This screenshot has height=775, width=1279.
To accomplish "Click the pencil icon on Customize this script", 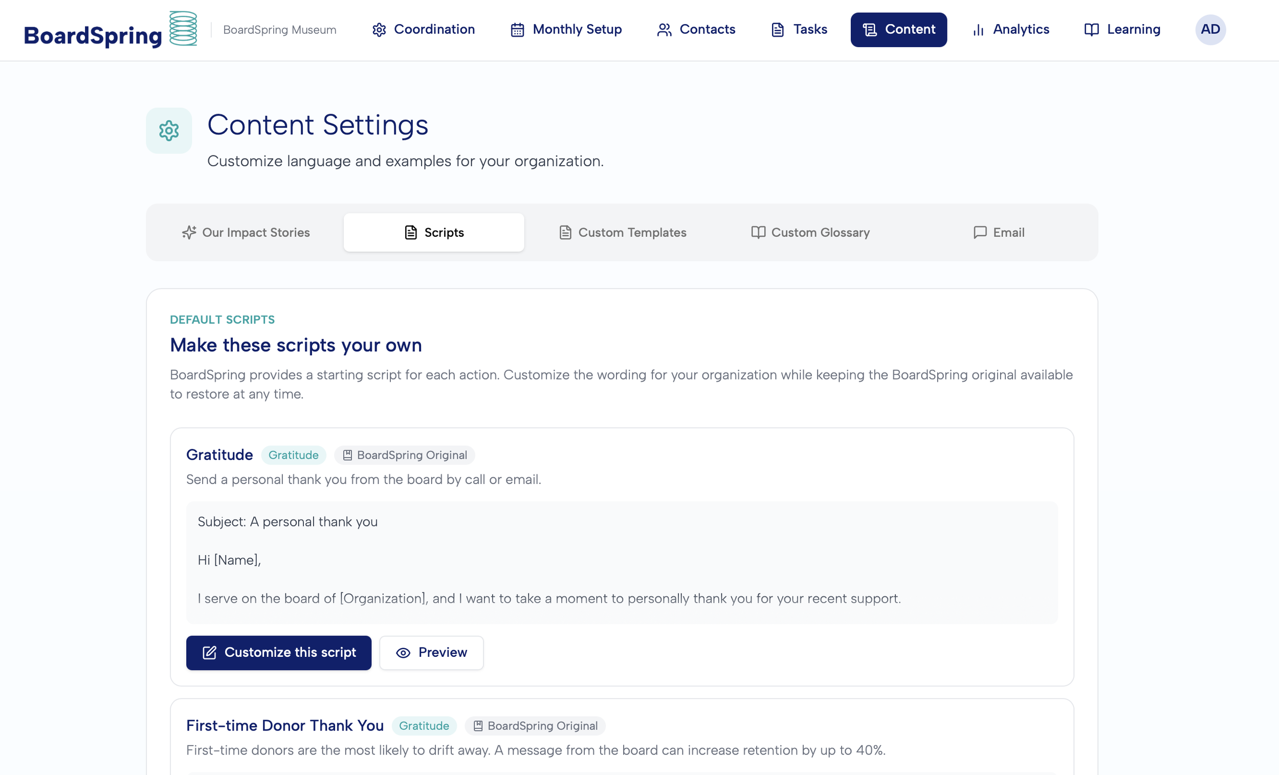I will [x=209, y=653].
